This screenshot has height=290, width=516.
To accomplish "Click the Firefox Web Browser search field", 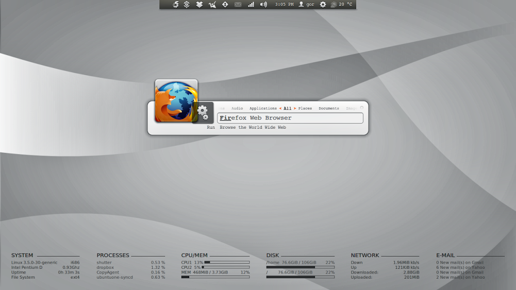I will coord(290,118).
